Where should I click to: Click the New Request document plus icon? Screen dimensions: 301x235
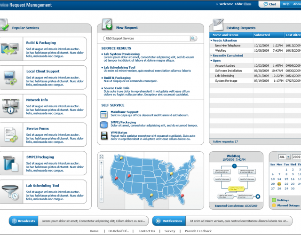tap(107, 24)
